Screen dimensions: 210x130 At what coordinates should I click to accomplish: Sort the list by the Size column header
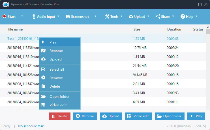pos(136,29)
